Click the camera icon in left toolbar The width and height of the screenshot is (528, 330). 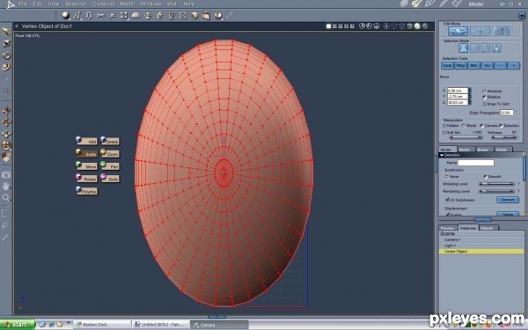[x=6, y=174]
